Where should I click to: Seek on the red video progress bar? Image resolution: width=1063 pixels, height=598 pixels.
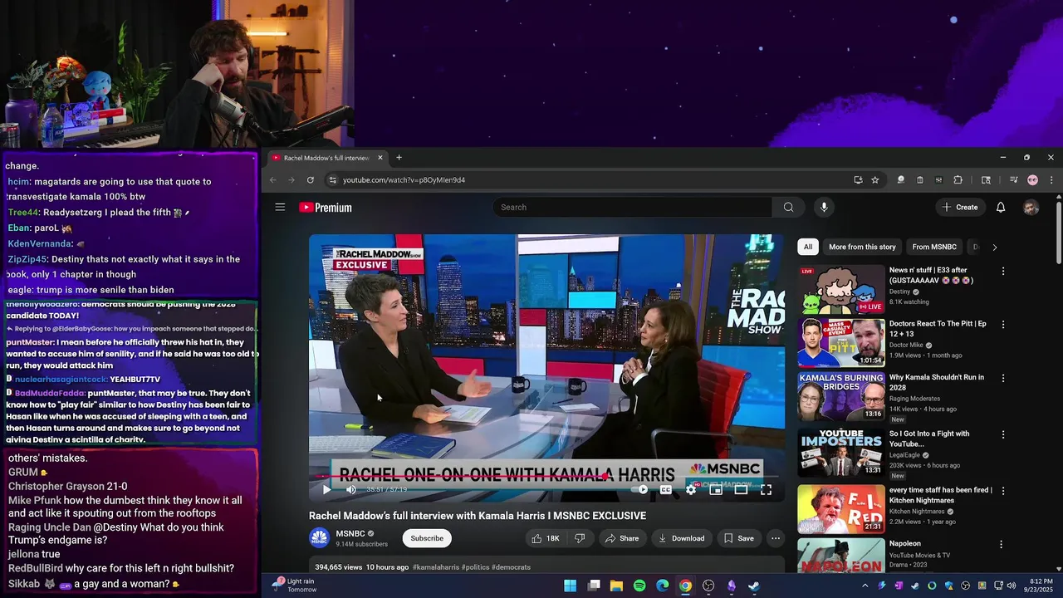click(546, 477)
